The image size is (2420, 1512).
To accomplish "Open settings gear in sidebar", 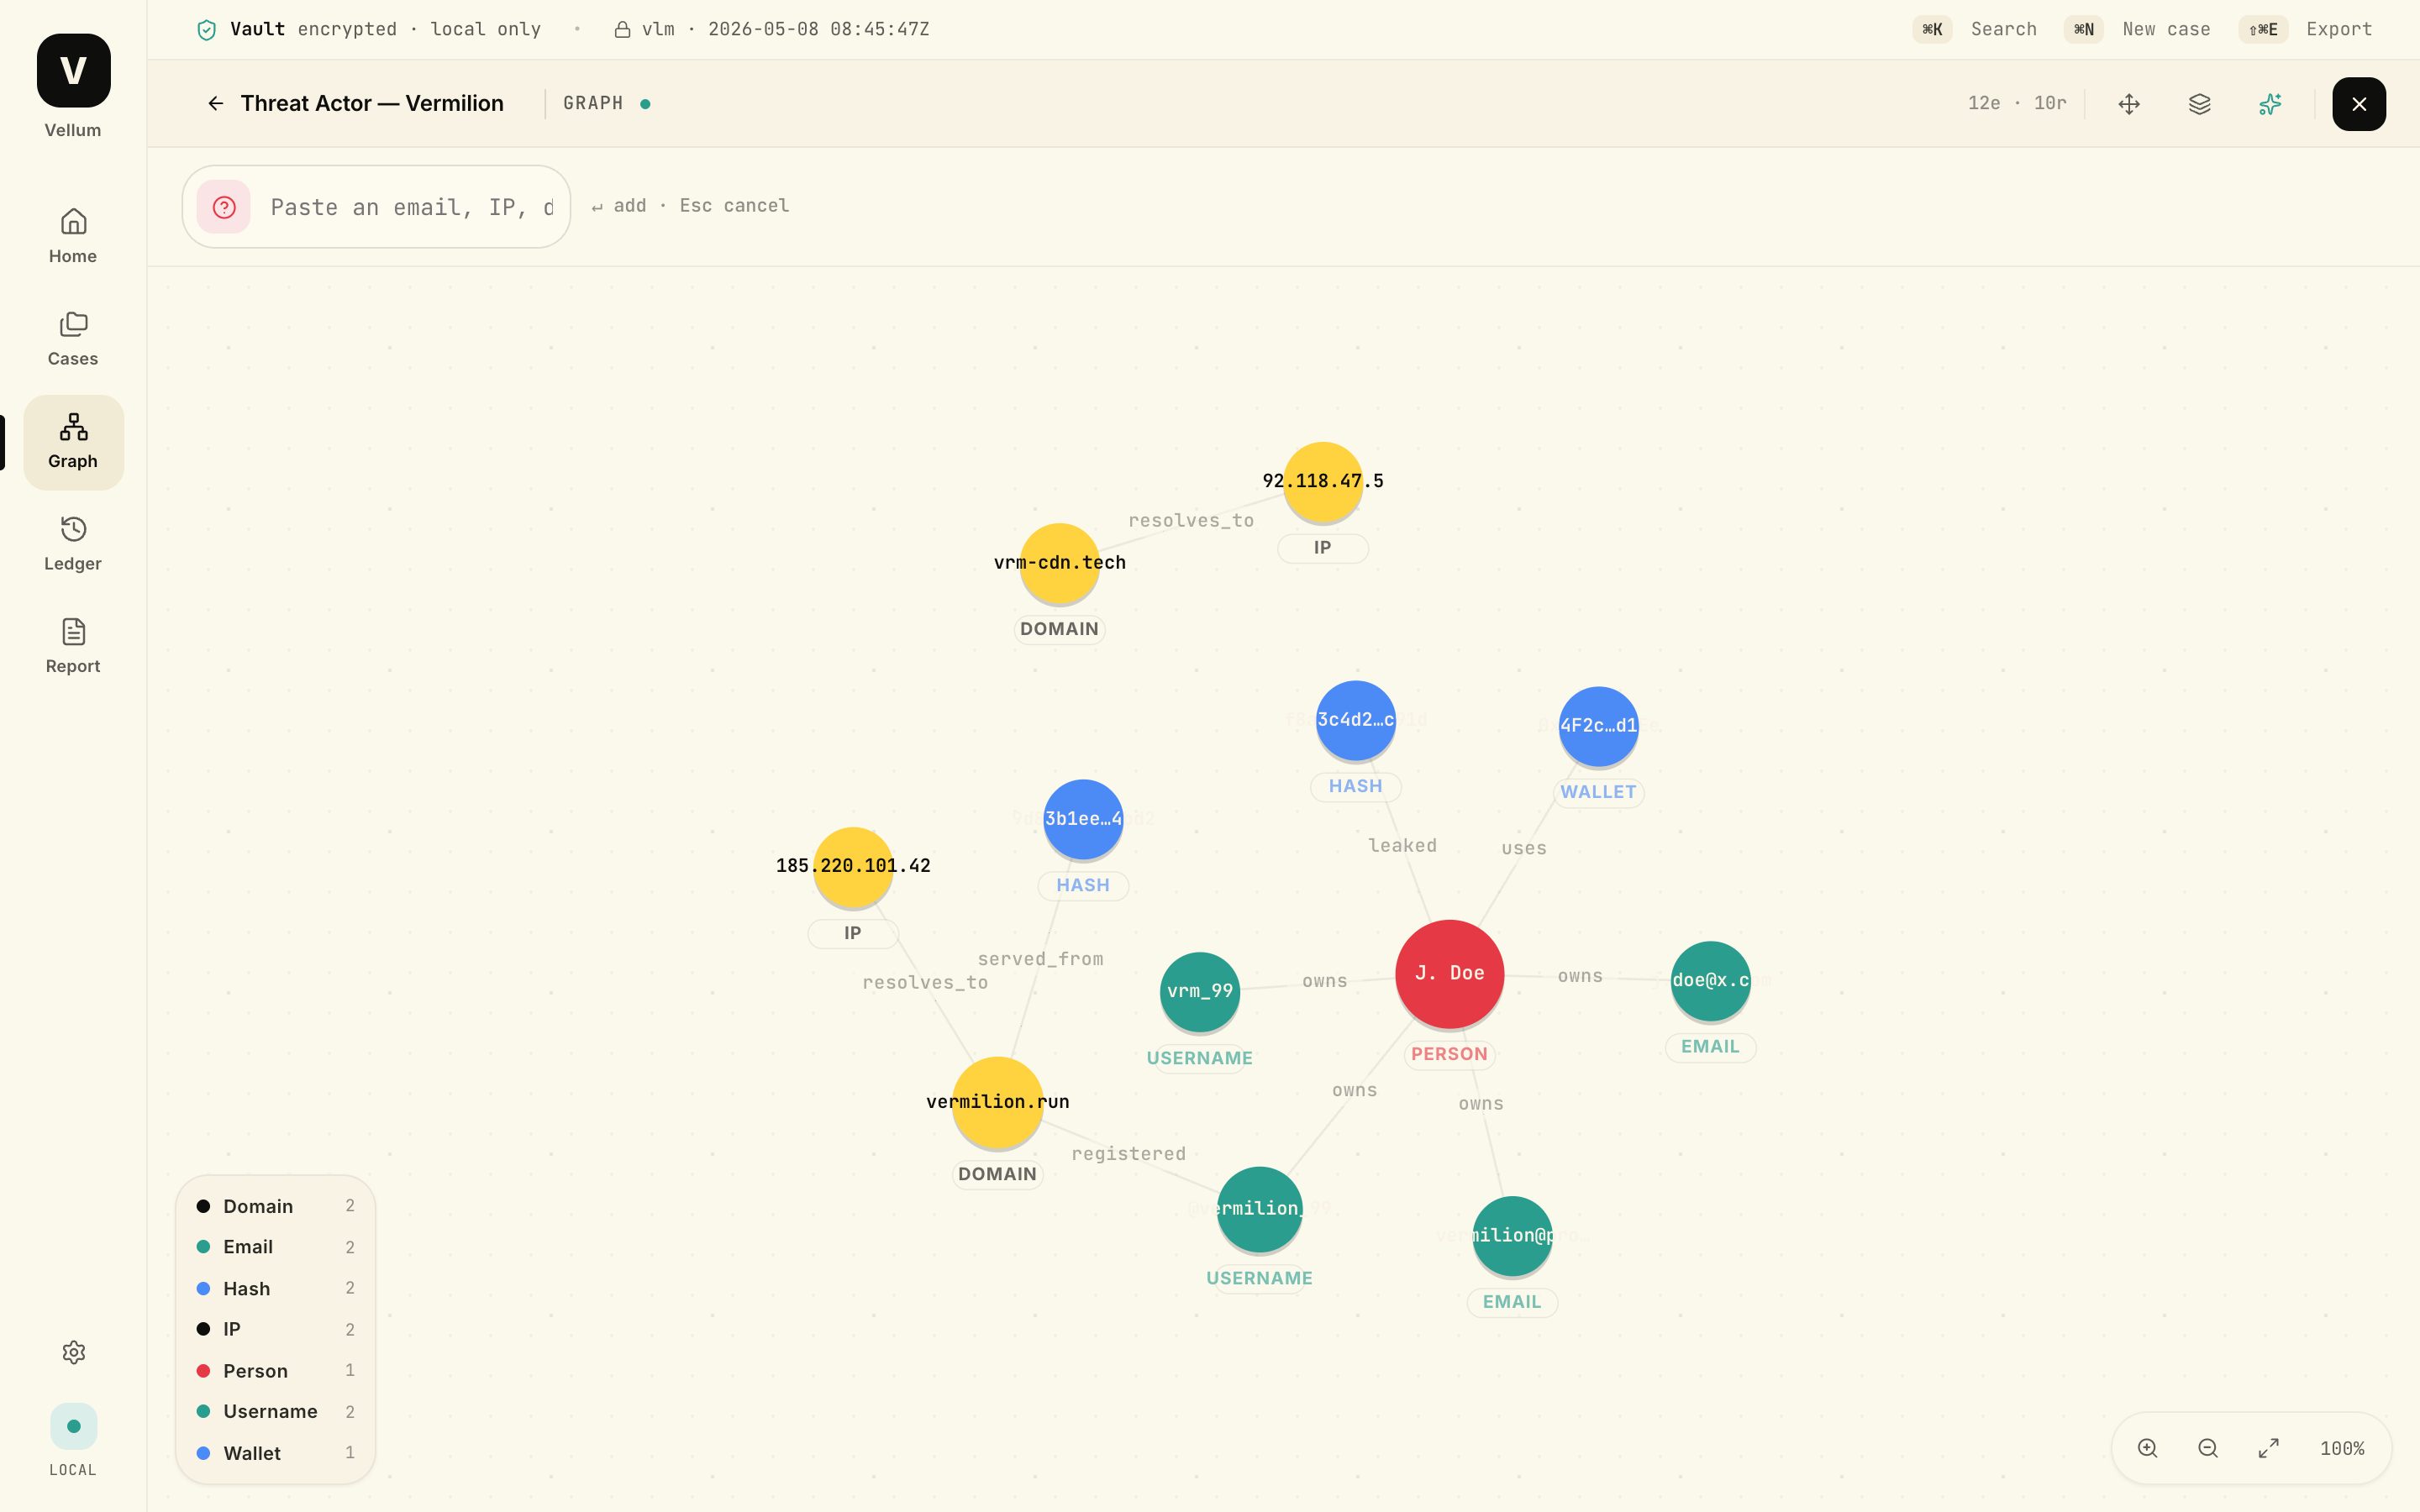I will 73,1352.
